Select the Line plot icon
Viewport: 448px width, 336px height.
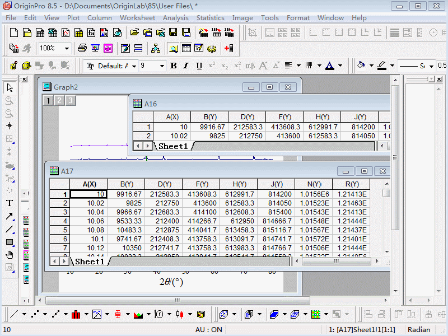point(15,314)
